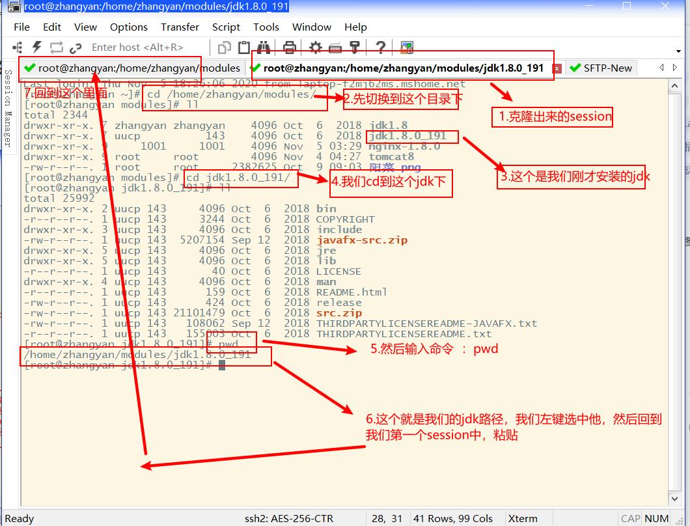Click the right tab-scroll chevron

pos(675,67)
